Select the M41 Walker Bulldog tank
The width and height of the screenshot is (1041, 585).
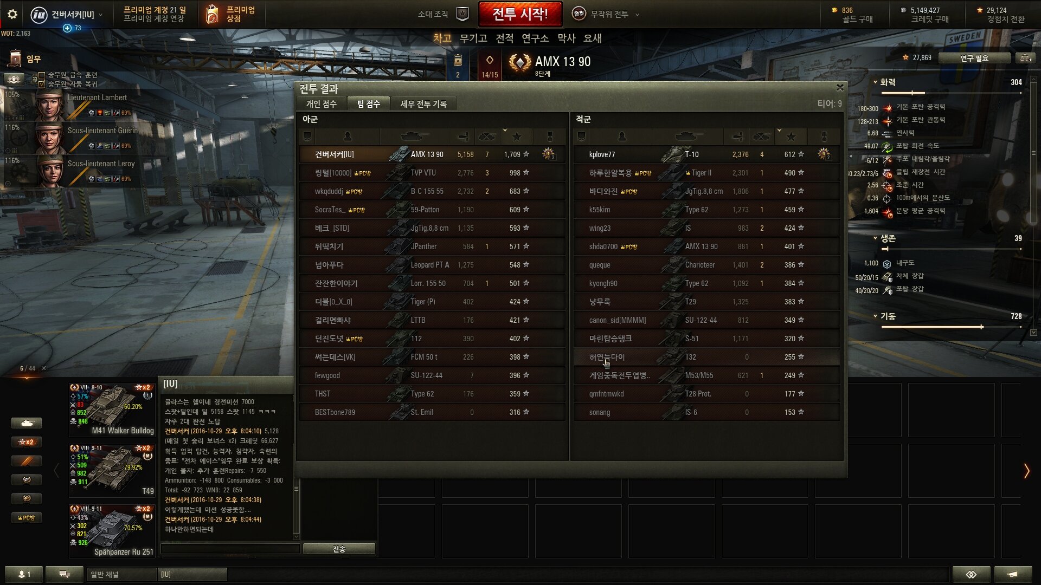coord(112,409)
